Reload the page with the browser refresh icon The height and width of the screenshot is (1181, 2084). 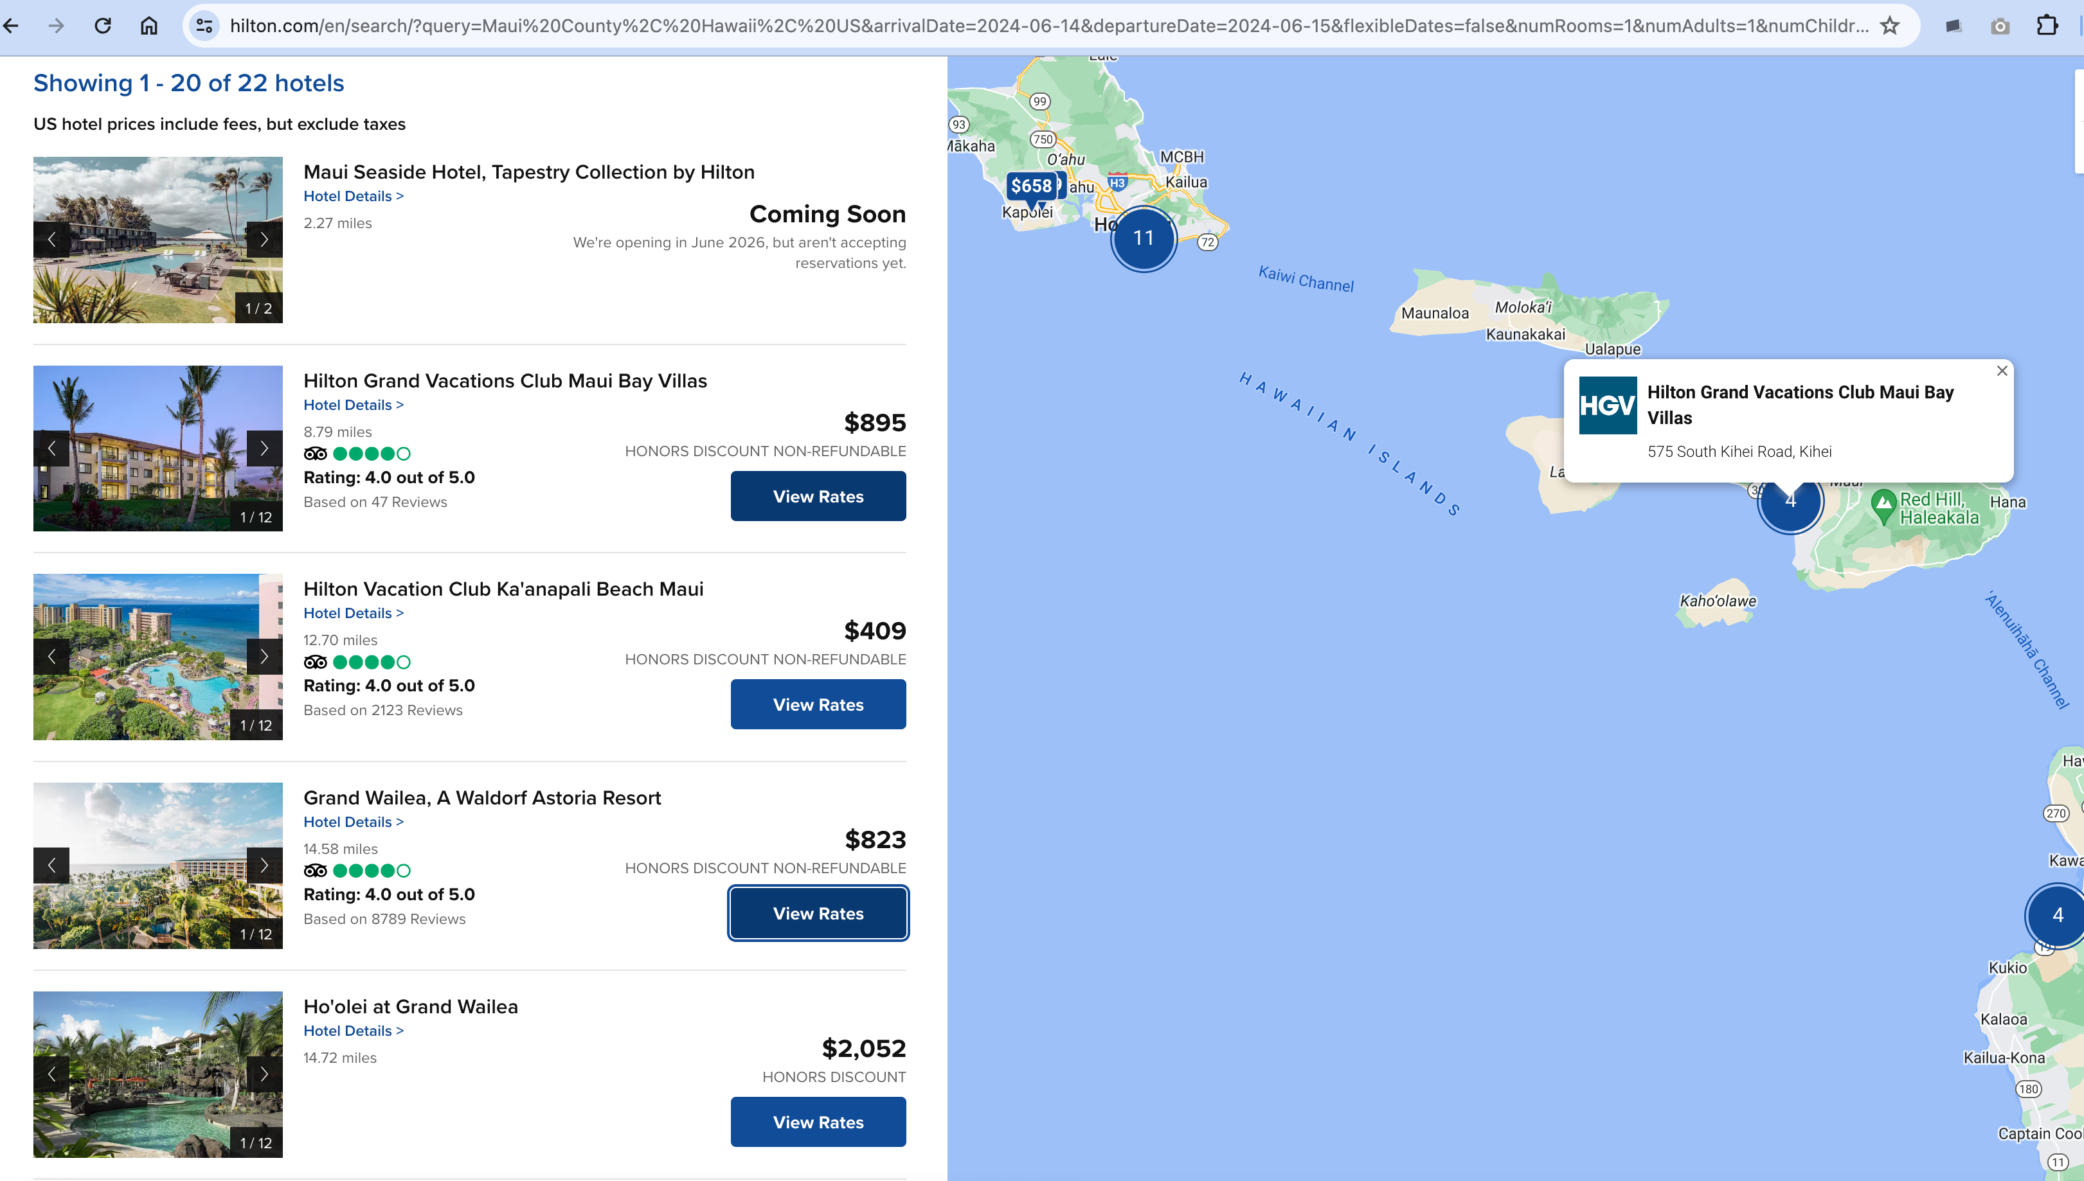pyautogui.click(x=102, y=26)
